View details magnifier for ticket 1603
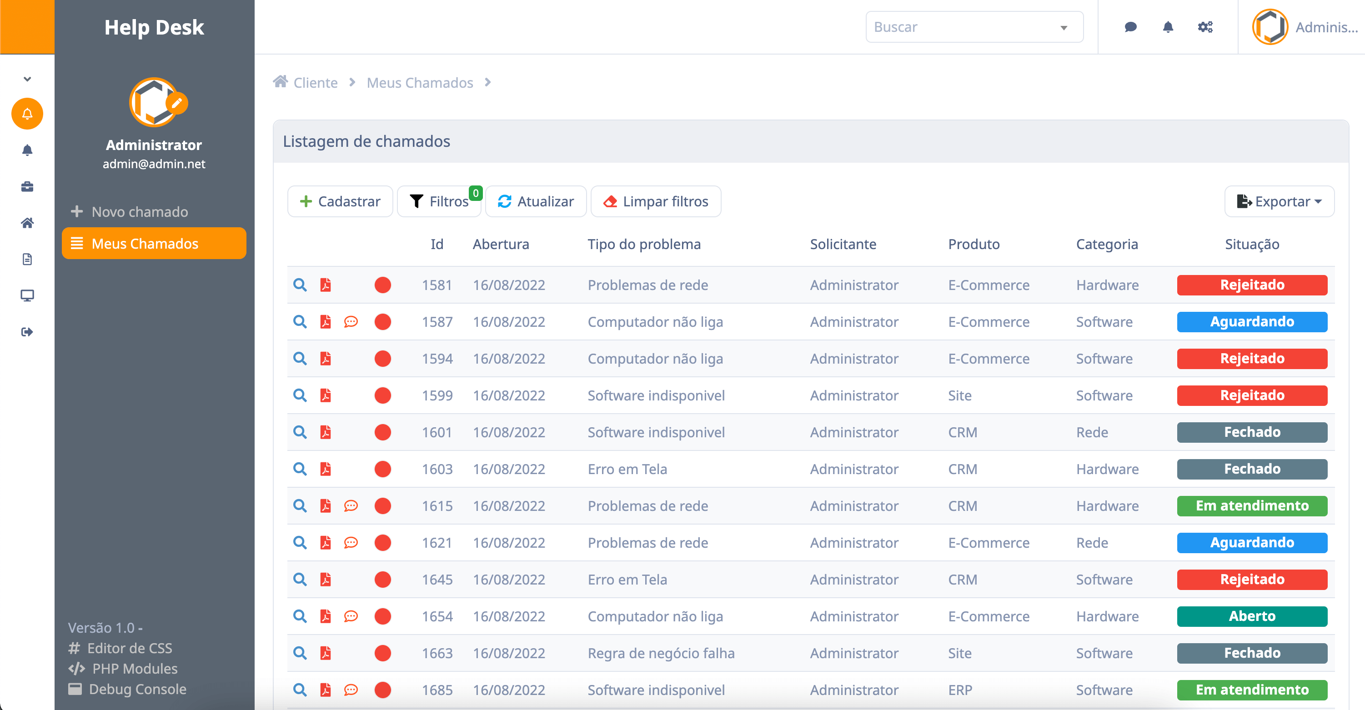Viewport: 1365px width, 710px height. click(300, 469)
